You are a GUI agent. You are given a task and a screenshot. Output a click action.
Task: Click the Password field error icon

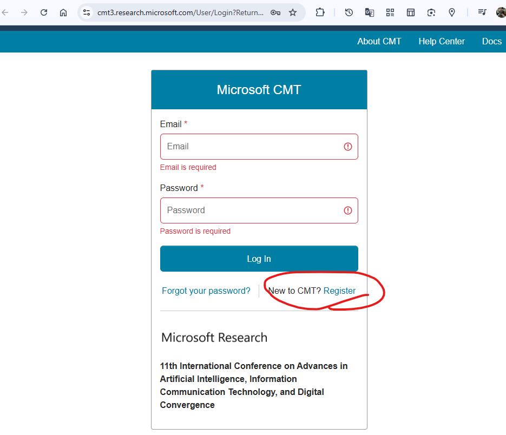coord(347,210)
